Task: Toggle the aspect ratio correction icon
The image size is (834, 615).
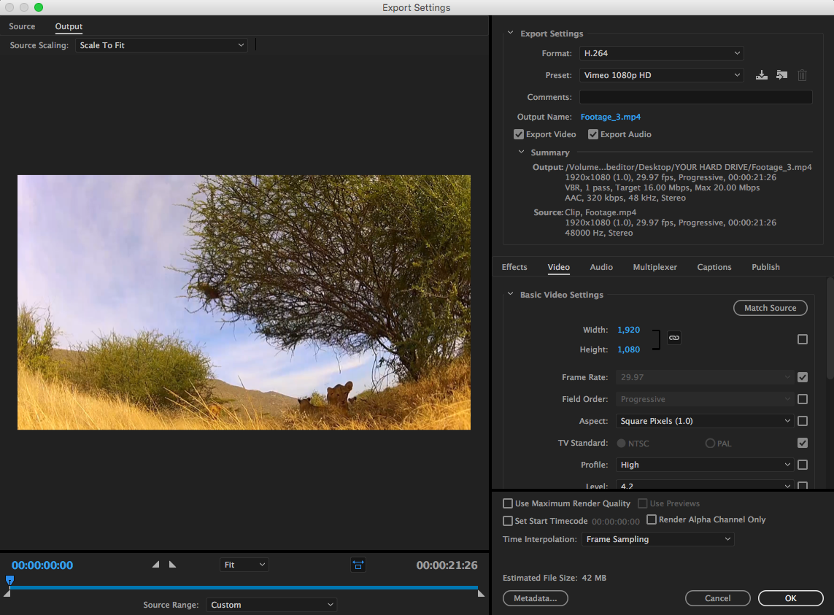Action: click(x=358, y=565)
